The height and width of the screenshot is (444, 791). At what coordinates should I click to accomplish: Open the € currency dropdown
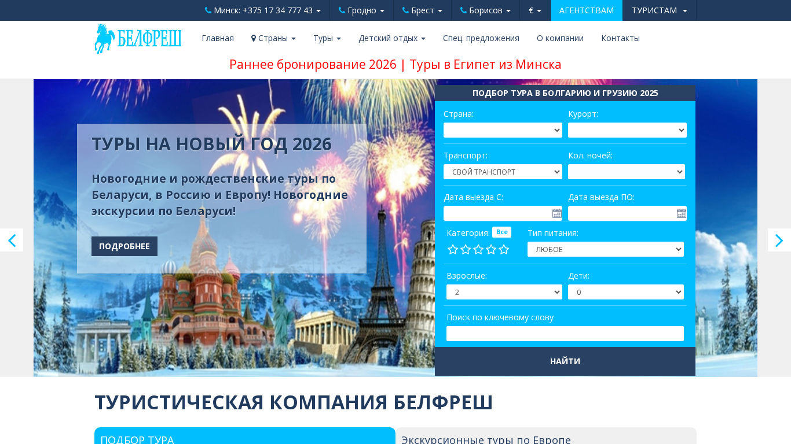[x=535, y=10]
